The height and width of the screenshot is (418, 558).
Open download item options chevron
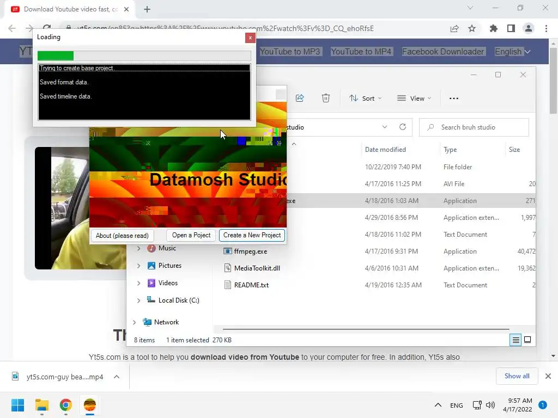[x=117, y=377]
